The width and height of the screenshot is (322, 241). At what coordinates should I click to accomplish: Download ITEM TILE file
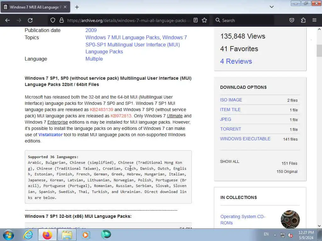point(230,110)
